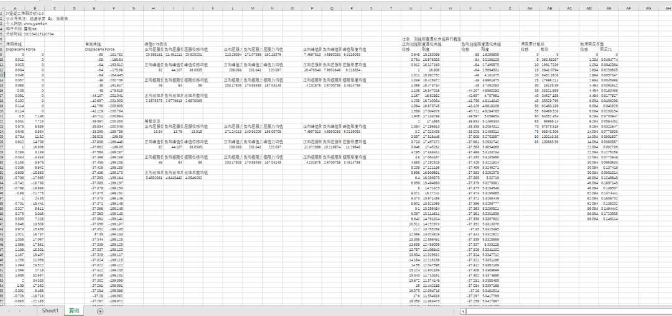Click the 滞回累计能量 heading cell
Image resolution: width=672 pixels, height=316 pixels.
pos(533,44)
